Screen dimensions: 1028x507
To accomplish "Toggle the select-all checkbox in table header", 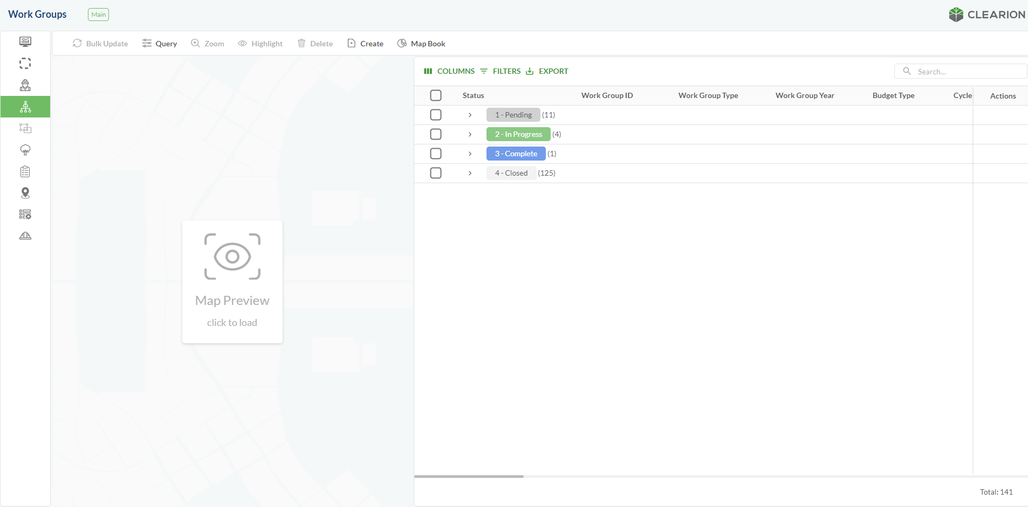I will pos(436,95).
